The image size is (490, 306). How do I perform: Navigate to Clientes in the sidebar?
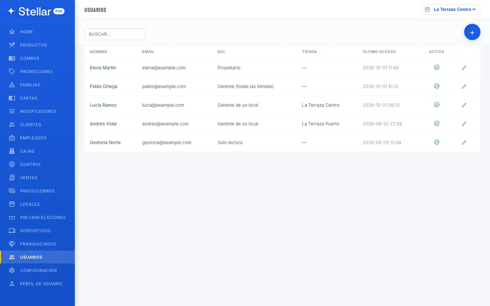(38, 125)
